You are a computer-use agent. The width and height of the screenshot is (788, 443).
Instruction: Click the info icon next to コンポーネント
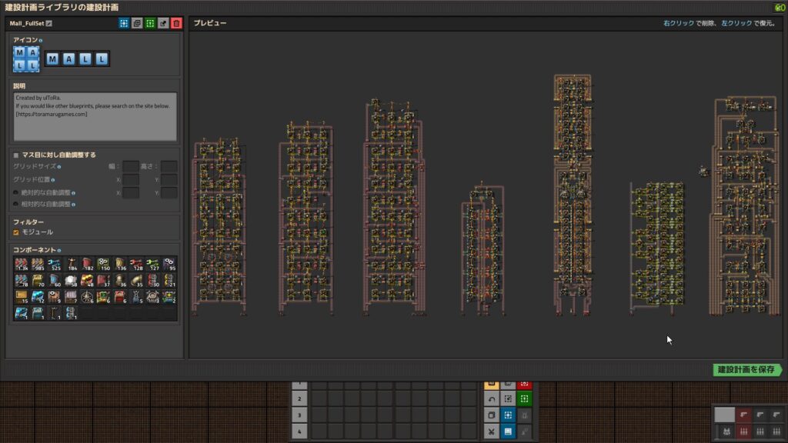(58, 250)
